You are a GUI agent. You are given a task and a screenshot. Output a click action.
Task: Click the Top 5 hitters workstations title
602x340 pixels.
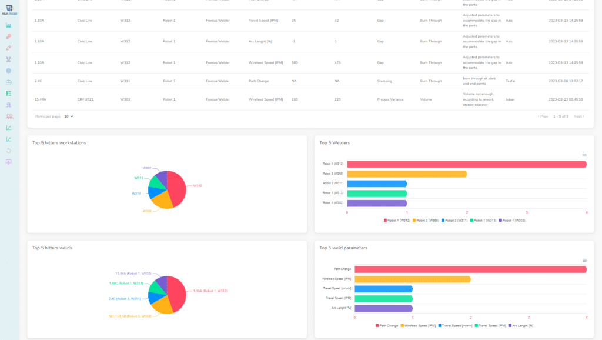point(59,142)
